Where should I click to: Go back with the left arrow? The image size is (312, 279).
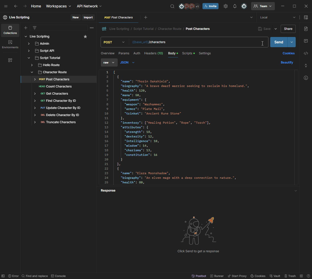(x=16, y=6)
